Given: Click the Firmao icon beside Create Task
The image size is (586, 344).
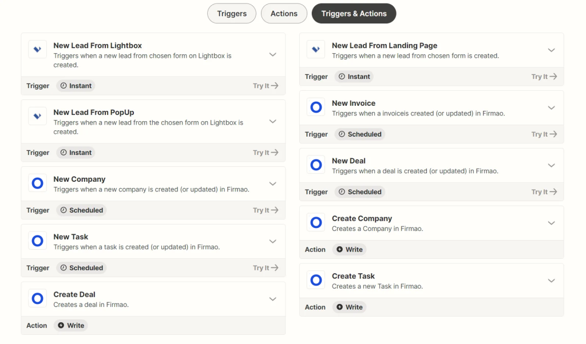Looking at the screenshot, I should [x=316, y=281].
